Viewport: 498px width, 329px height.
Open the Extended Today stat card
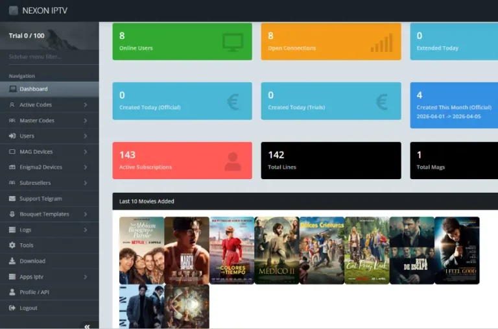click(454, 42)
